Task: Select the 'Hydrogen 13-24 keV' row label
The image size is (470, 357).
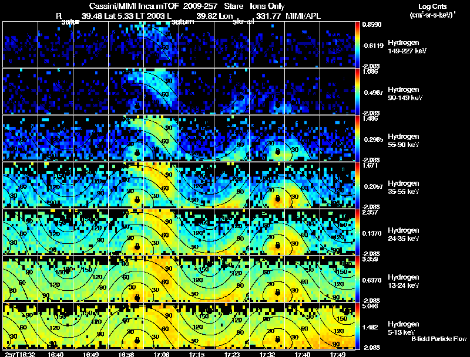Action: pos(404,281)
